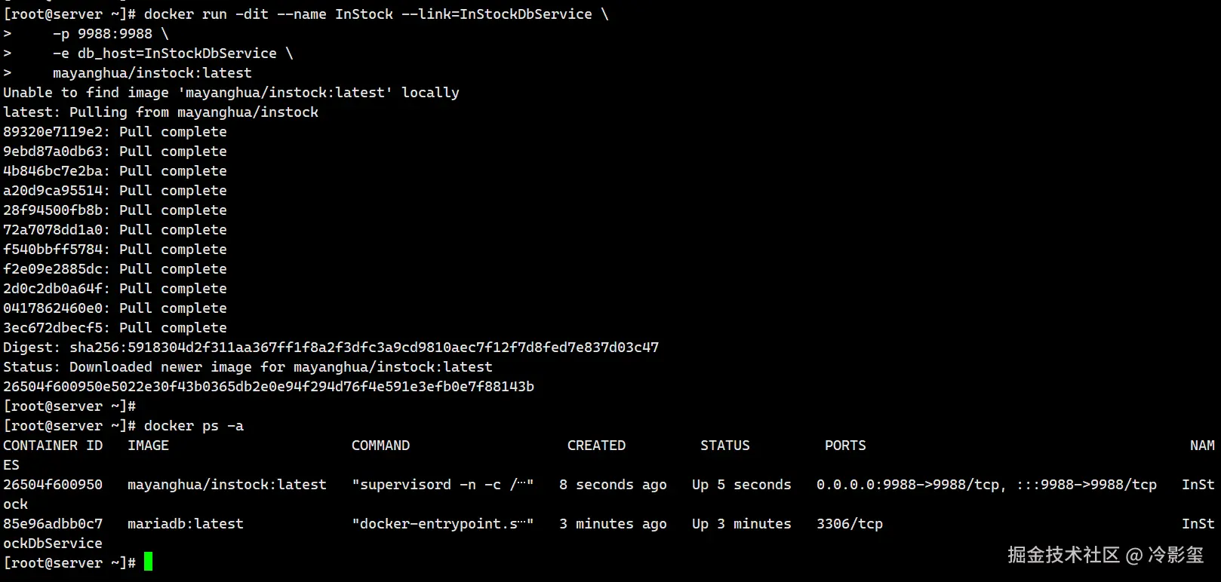Click the container ID 85e96adbb0c7
1221x582 pixels.
(53, 524)
